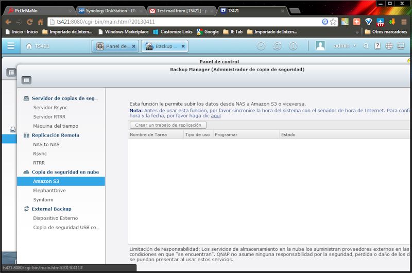Open Customize Links bookmark
412x273 pixels.
(173, 32)
